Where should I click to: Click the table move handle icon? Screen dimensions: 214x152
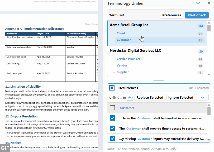3,30
